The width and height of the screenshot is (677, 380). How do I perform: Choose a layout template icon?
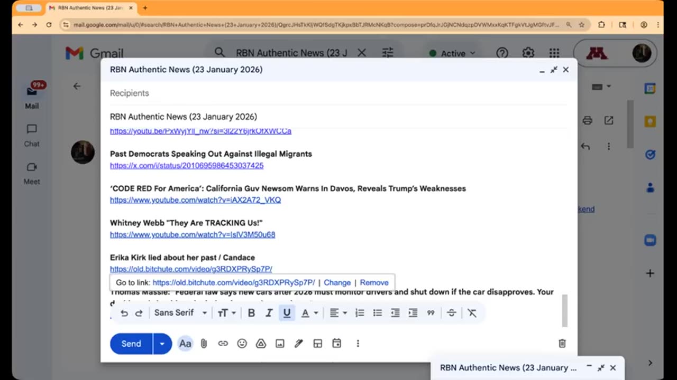pyautogui.click(x=318, y=344)
